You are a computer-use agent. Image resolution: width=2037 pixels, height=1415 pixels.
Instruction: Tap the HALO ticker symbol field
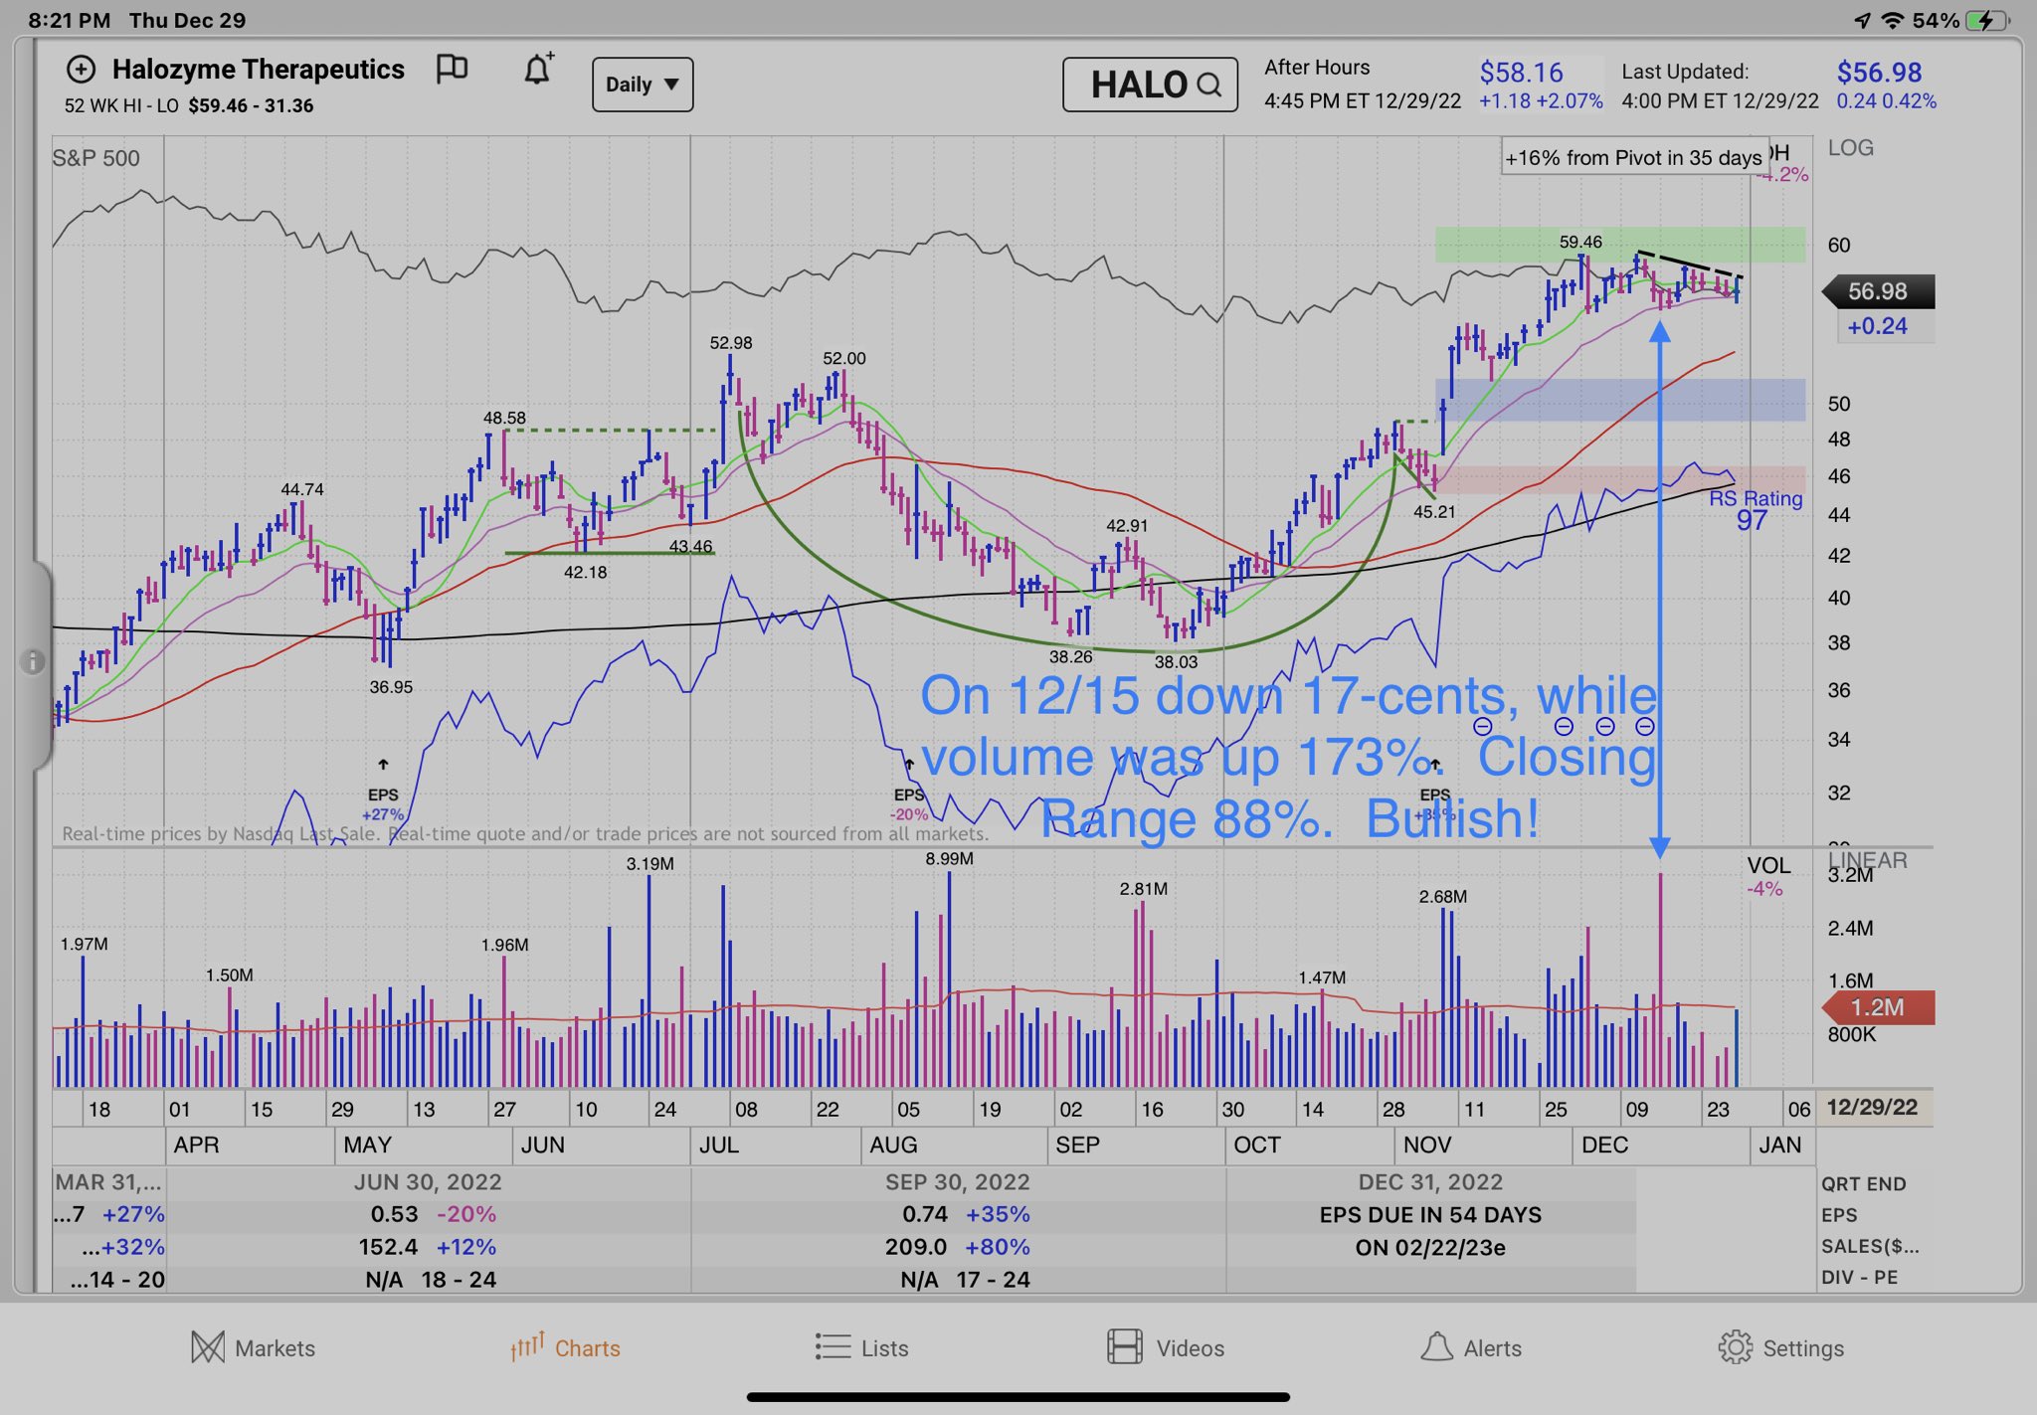pos(1139,86)
